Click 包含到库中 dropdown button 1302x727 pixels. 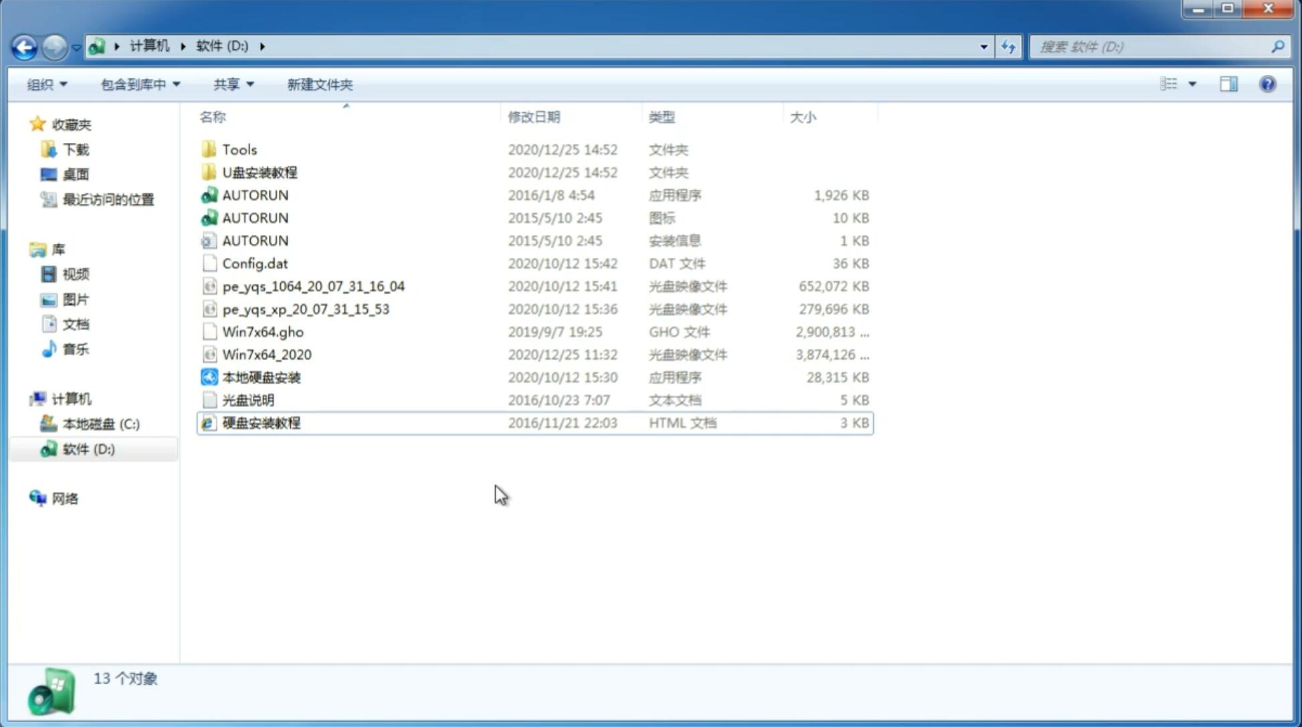pyautogui.click(x=138, y=83)
